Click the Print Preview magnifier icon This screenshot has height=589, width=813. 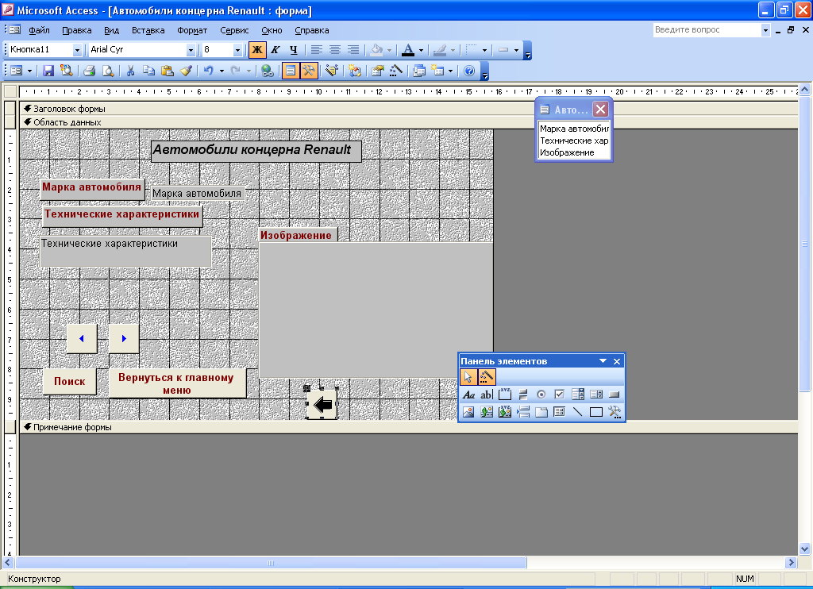[x=108, y=71]
